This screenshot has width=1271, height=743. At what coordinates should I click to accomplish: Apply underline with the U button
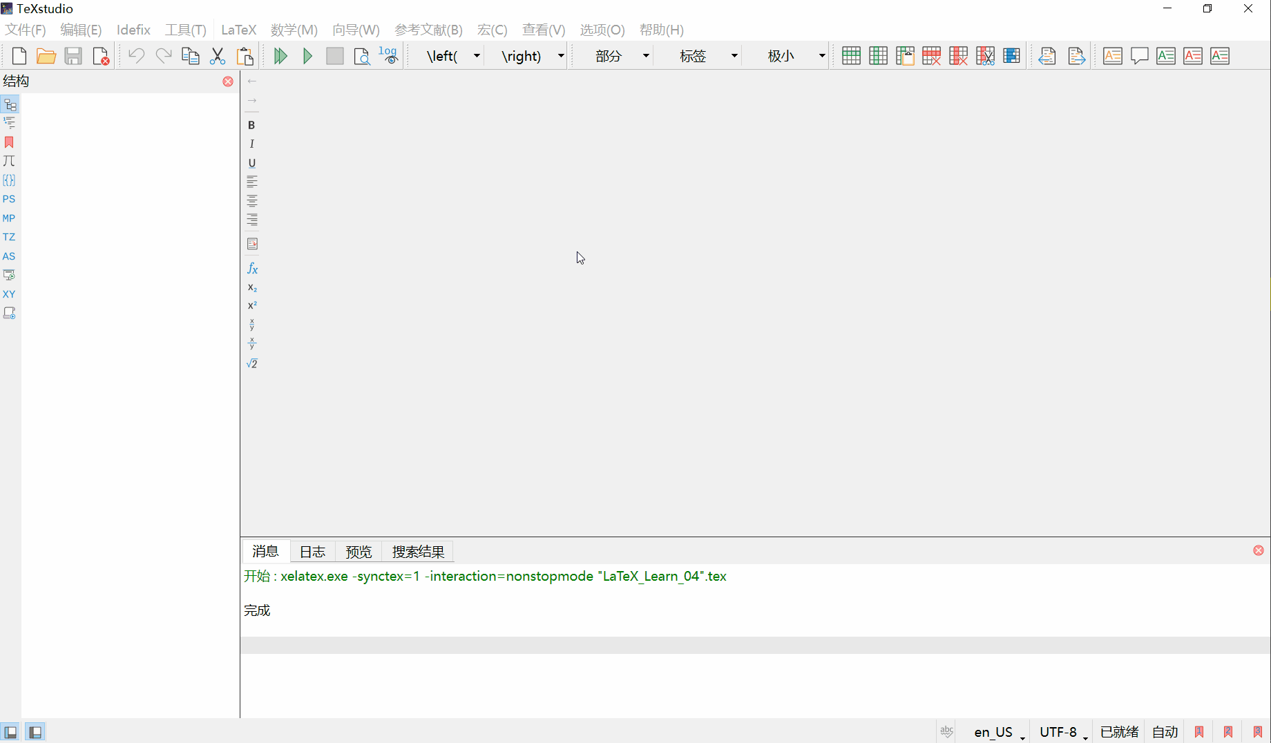pyautogui.click(x=251, y=163)
